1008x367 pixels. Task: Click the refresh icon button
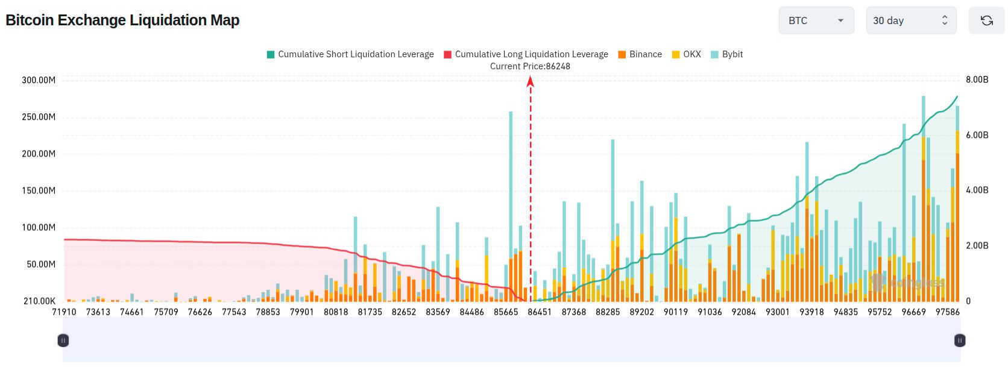coord(986,20)
